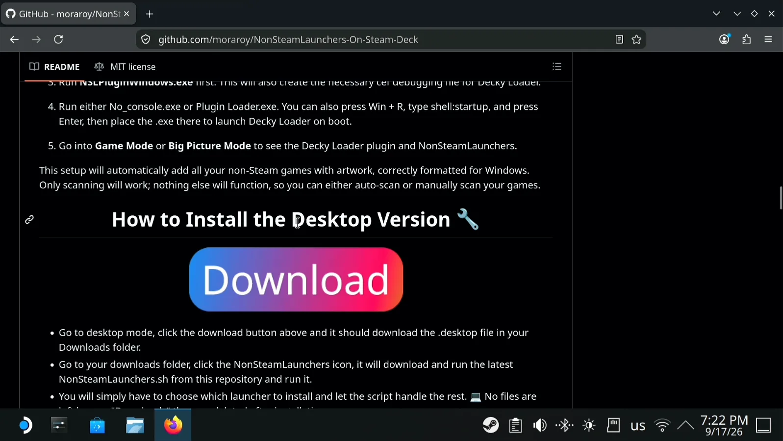Click the show desktop button
This screenshot has width=783, height=441.
coord(764,425)
